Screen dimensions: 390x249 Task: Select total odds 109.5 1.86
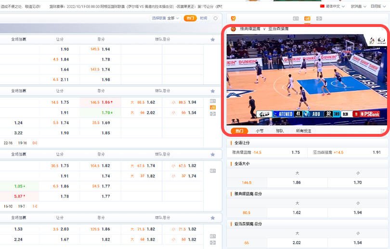tap(100, 229)
